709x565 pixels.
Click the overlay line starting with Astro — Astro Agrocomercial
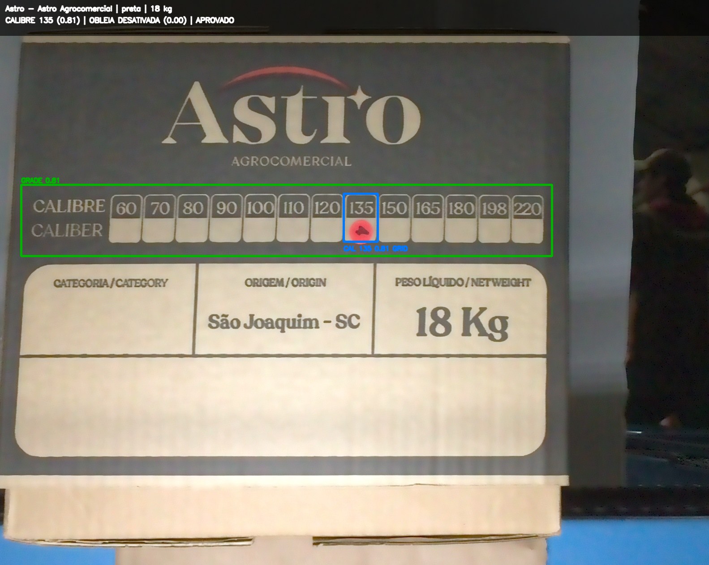[x=89, y=9]
